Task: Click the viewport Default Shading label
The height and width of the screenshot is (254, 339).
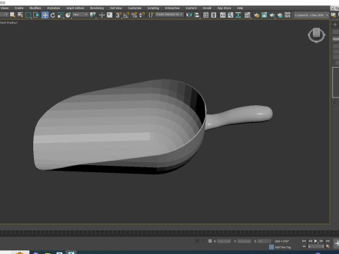Action: 8,23
